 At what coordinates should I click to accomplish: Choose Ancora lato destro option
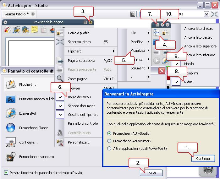(198, 37)
